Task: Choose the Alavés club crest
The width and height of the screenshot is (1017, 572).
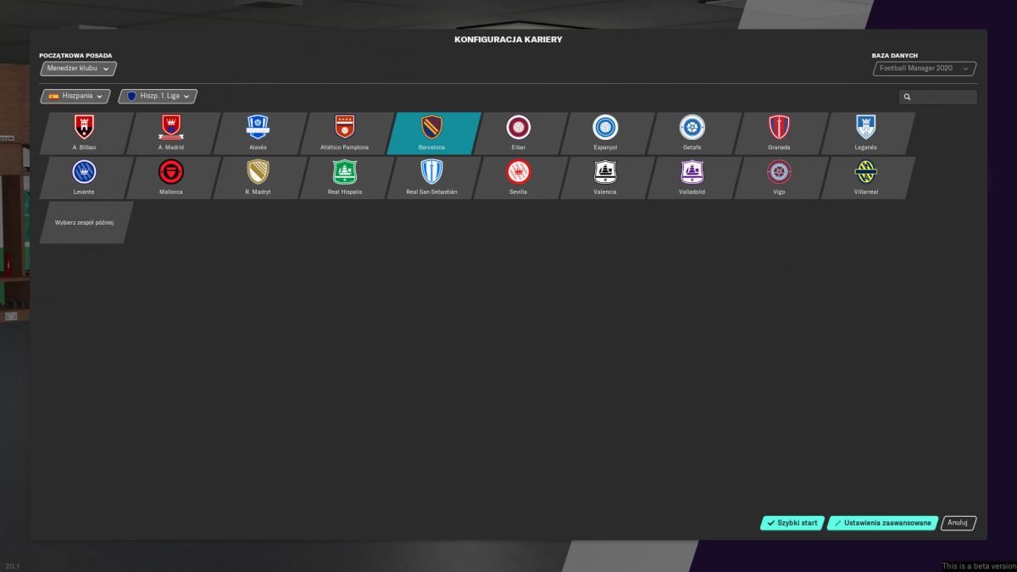Action: tap(258, 127)
